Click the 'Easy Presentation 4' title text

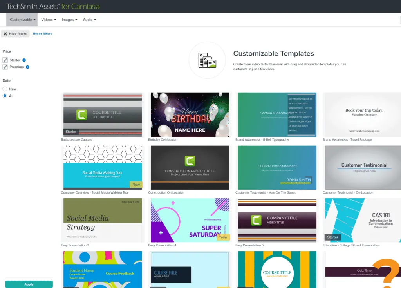click(x=162, y=245)
